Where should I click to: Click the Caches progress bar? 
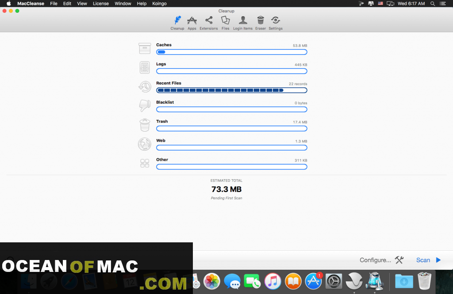(232, 52)
